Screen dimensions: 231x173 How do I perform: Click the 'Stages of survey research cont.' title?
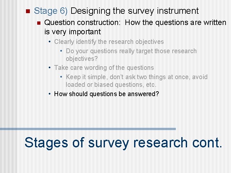(123, 143)
